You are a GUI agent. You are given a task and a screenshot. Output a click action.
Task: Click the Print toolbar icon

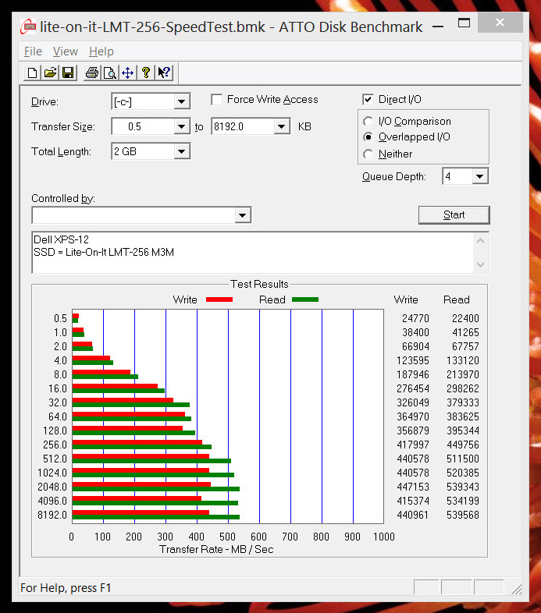tap(92, 73)
